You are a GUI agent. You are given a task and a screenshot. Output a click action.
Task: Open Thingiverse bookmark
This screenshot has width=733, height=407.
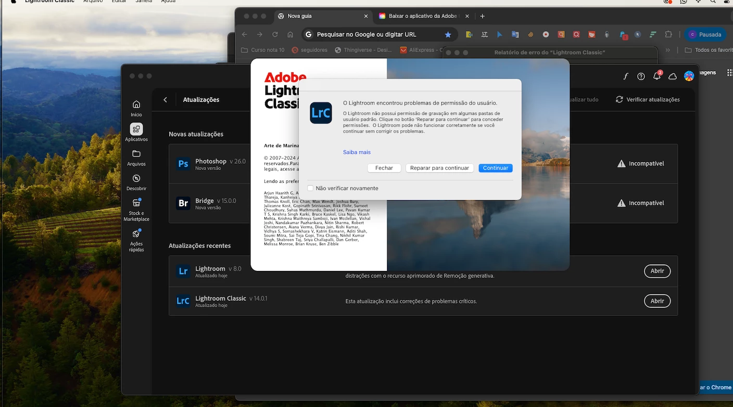coord(363,50)
